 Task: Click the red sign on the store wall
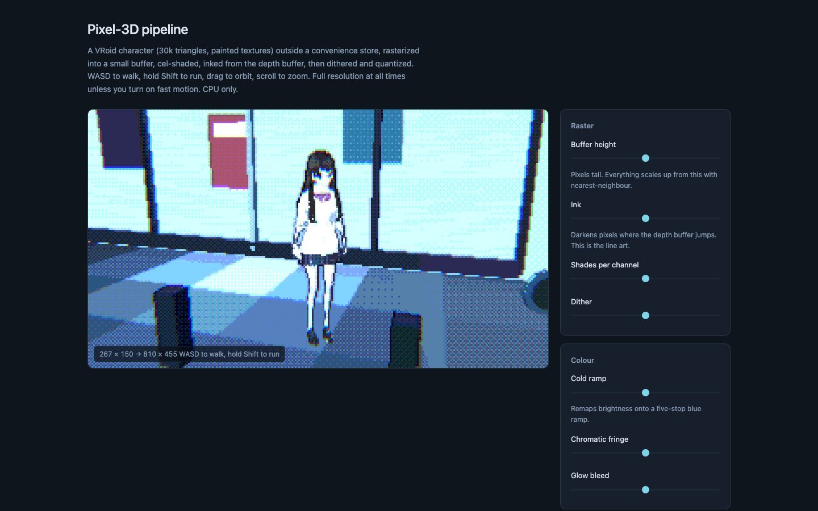tap(228, 150)
